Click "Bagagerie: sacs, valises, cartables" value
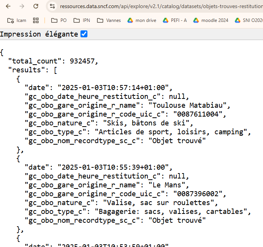 pyautogui.click(x=171, y=212)
